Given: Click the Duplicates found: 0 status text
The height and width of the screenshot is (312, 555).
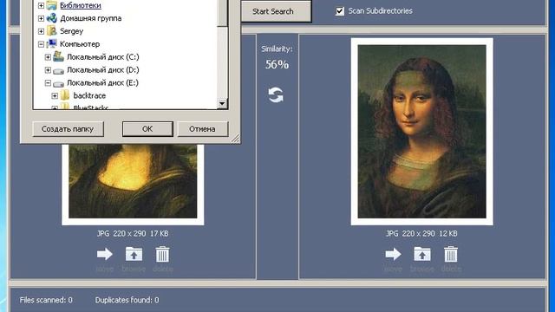Looking at the screenshot, I should (x=127, y=300).
